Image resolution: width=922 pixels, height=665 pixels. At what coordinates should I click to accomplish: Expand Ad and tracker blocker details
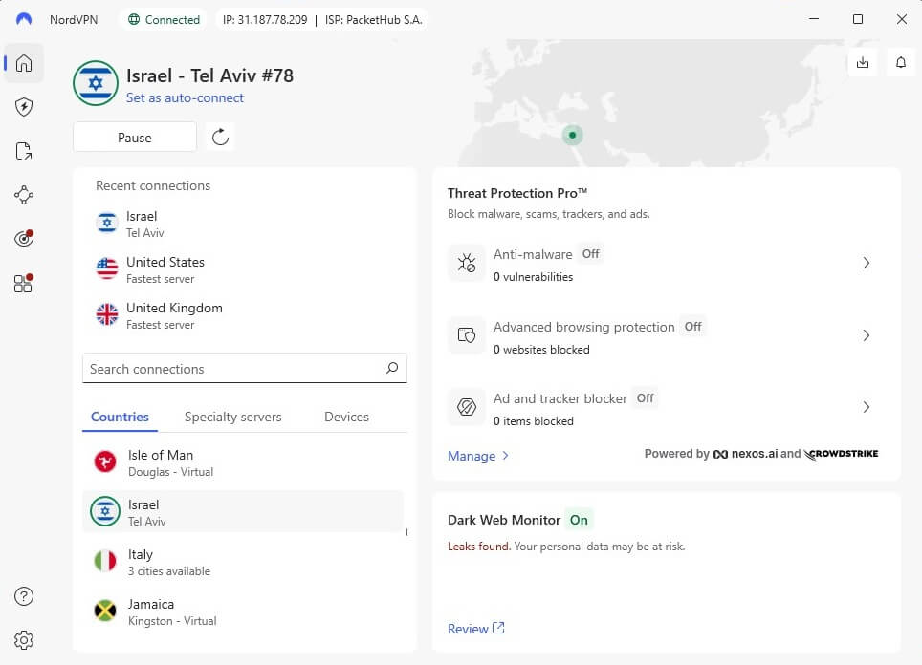click(867, 407)
